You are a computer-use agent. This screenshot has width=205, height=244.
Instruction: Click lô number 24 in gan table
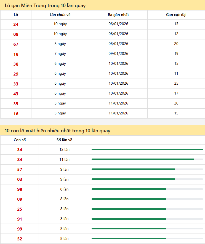pyautogui.click(x=16, y=24)
